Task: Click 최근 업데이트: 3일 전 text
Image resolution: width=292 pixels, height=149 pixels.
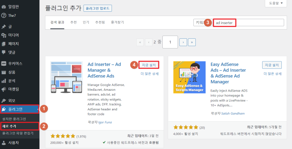Action: point(143,136)
